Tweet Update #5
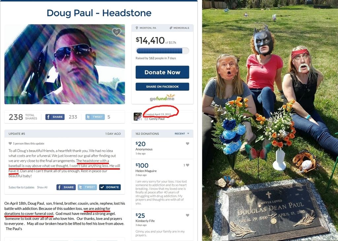Image resolution: width=338 pixels, height=241 pixels. click(x=87, y=187)
